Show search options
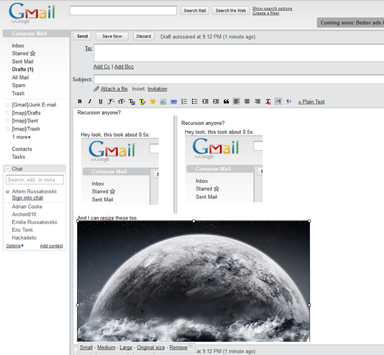 pos(272,8)
